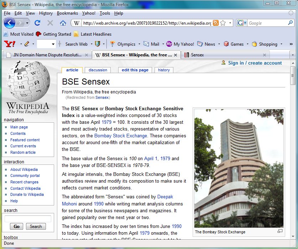Image resolution: width=298 pixels, height=249 pixels.
Task: Open the Getting Started bookmark
Action: tap(53, 34)
